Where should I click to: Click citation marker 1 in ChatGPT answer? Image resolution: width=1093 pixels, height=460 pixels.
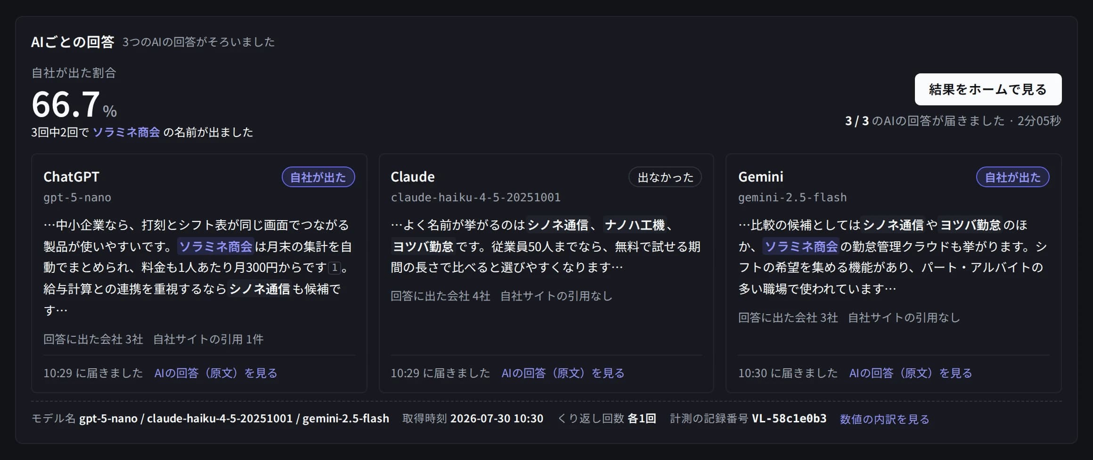(334, 268)
